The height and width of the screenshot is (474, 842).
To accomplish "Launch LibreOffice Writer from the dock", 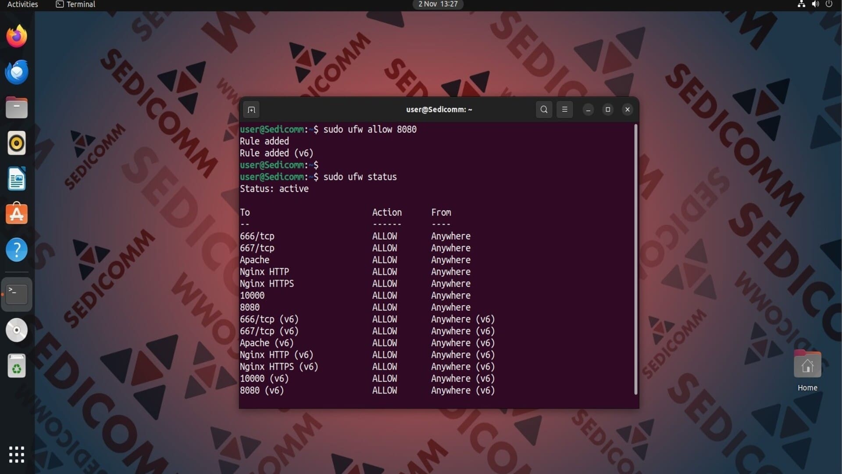I will [x=17, y=179].
